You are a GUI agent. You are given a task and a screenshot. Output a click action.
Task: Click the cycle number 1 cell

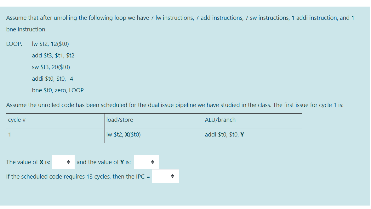coord(8,134)
